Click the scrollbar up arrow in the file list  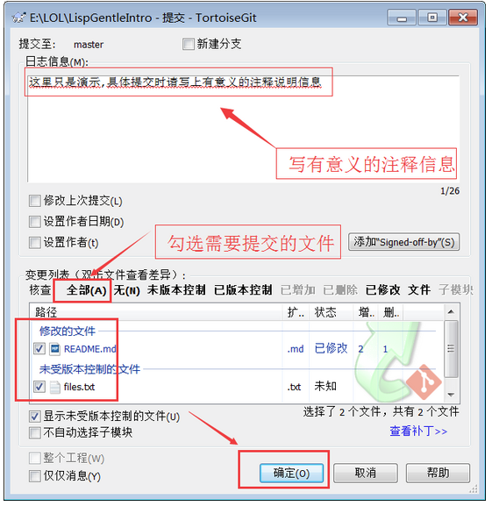451,311
